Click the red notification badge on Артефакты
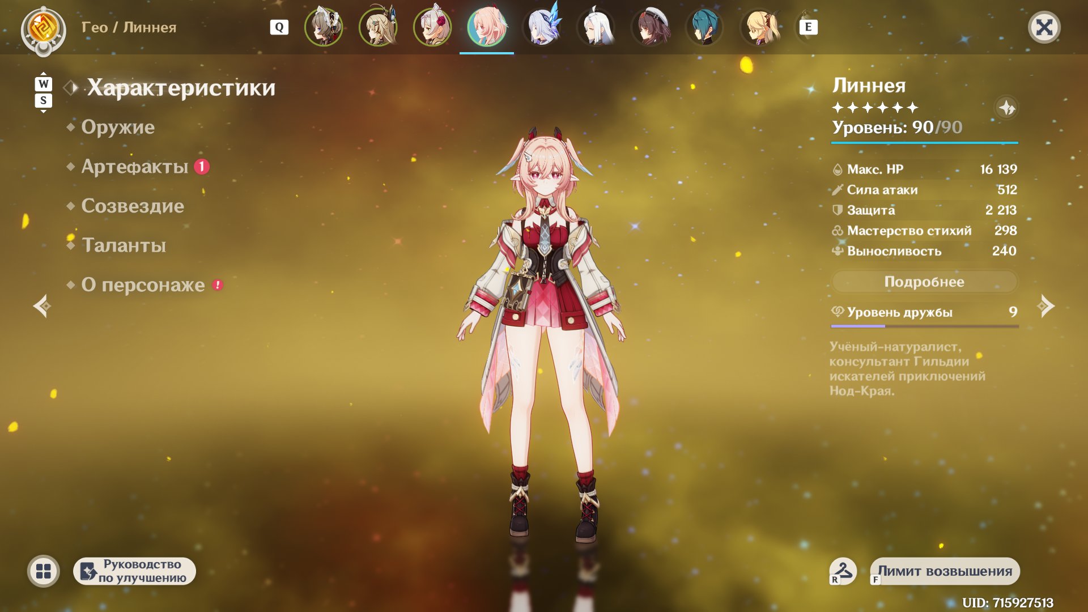The width and height of the screenshot is (1088, 612). tap(202, 167)
